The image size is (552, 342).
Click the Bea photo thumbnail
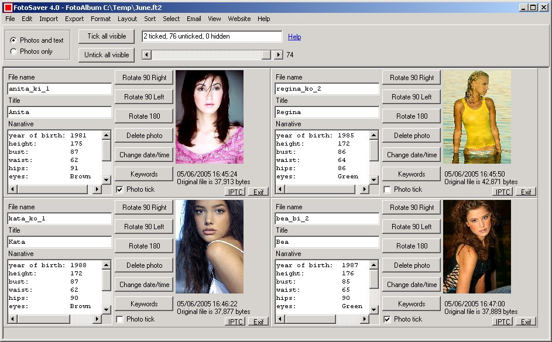[477, 247]
